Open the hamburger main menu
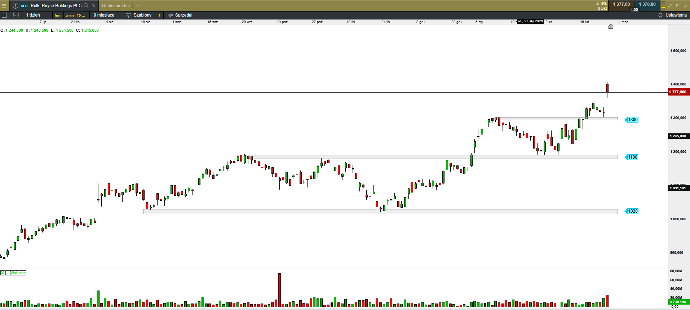The height and width of the screenshot is (310, 690). (4, 6)
